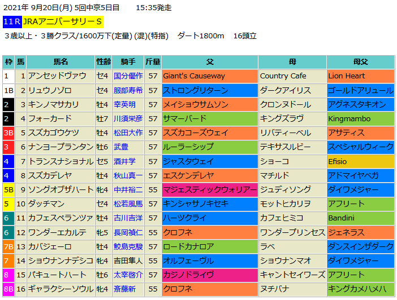This screenshot has height=300, width=397.
Task: Select horse name ワンダーエカルテ
Action: pos(57,232)
